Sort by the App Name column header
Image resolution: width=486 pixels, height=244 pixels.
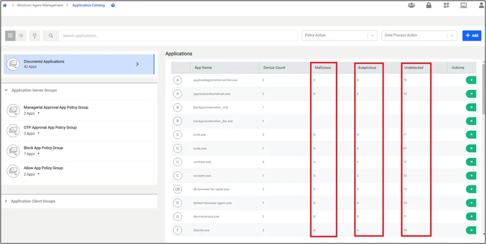coord(203,68)
